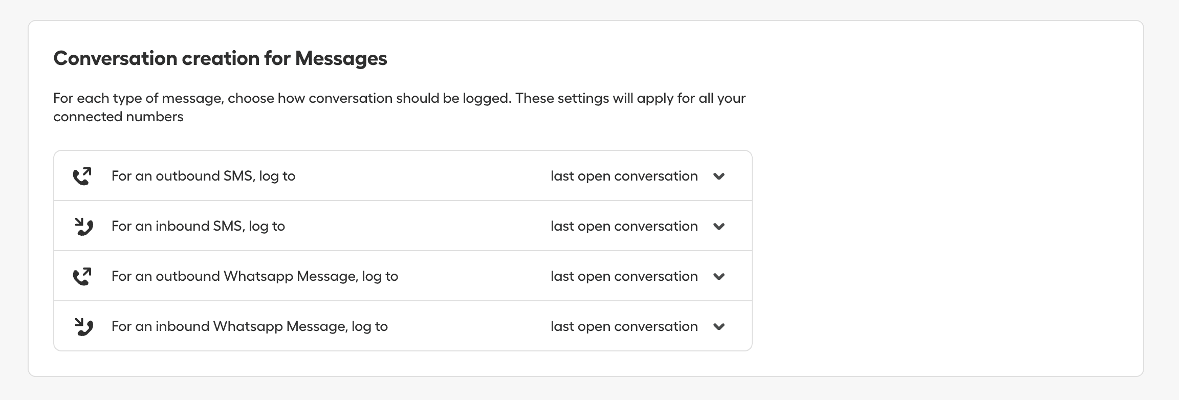Click the heading 'Conversation creation for Messages'

(221, 58)
